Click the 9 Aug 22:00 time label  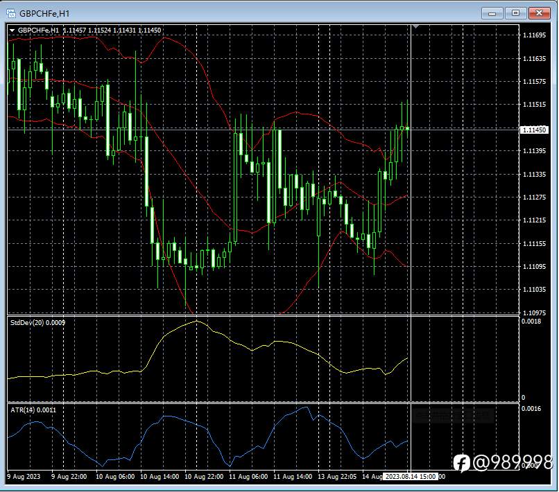(x=69, y=477)
